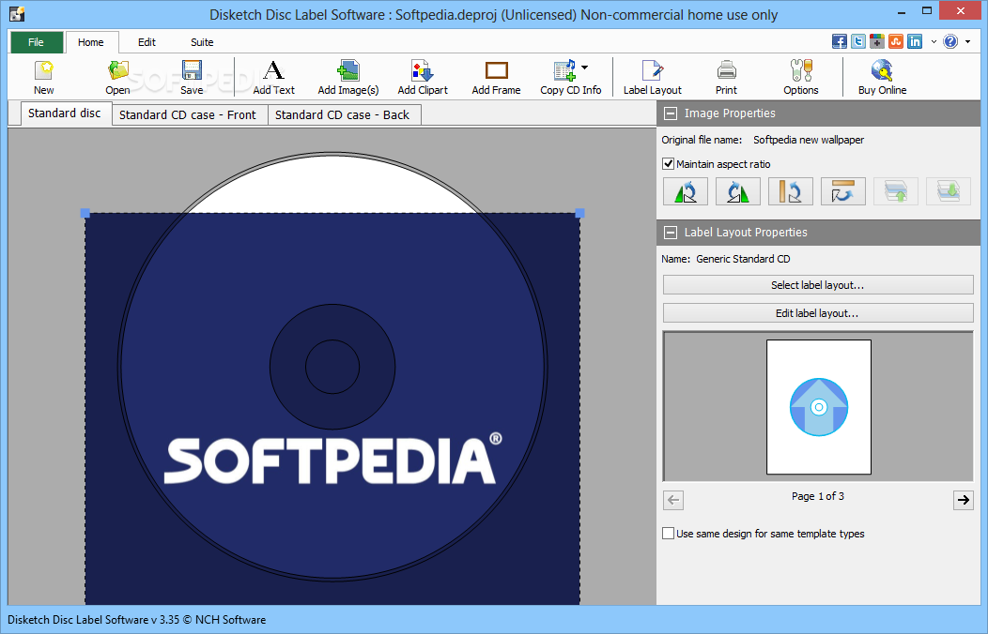This screenshot has height=634, width=988.
Task: Click the send layer backward icon
Action: tap(949, 191)
